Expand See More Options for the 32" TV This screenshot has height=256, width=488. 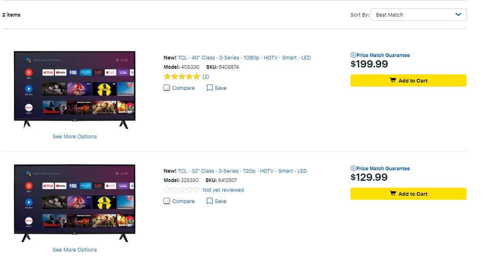tap(74, 250)
